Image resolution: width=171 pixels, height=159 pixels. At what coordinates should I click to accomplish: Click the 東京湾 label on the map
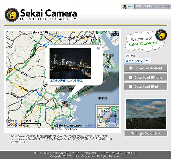tap(102, 98)
